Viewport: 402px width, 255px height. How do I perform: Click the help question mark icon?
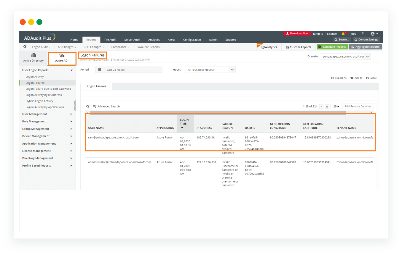(x=362, y=34)
